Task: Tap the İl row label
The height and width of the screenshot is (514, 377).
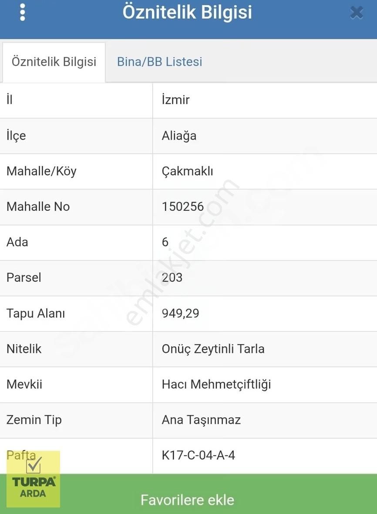Action: tap(8, 100)
